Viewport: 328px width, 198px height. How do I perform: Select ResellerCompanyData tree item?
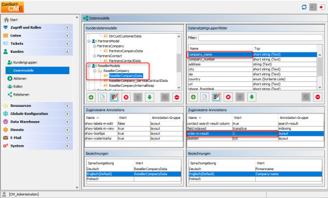point(126,76)
